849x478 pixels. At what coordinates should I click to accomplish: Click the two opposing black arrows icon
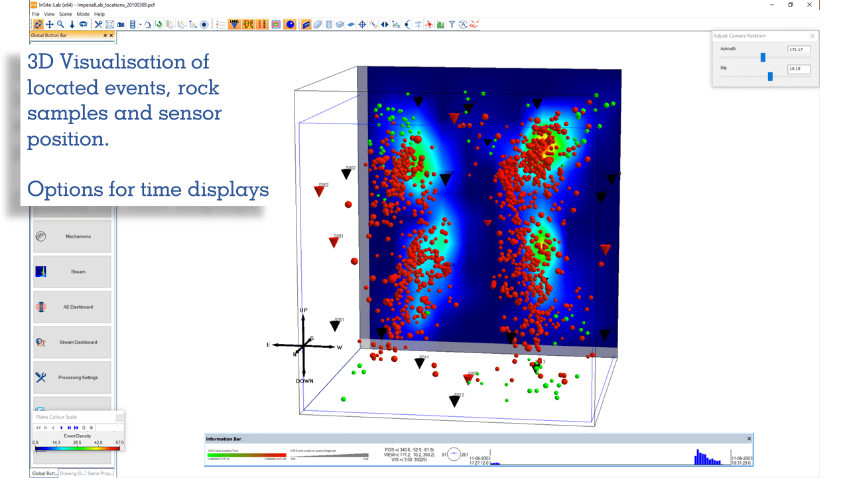coord(385,25)
